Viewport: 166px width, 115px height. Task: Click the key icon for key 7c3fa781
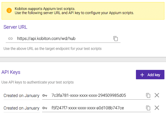[x=45, y=95]
